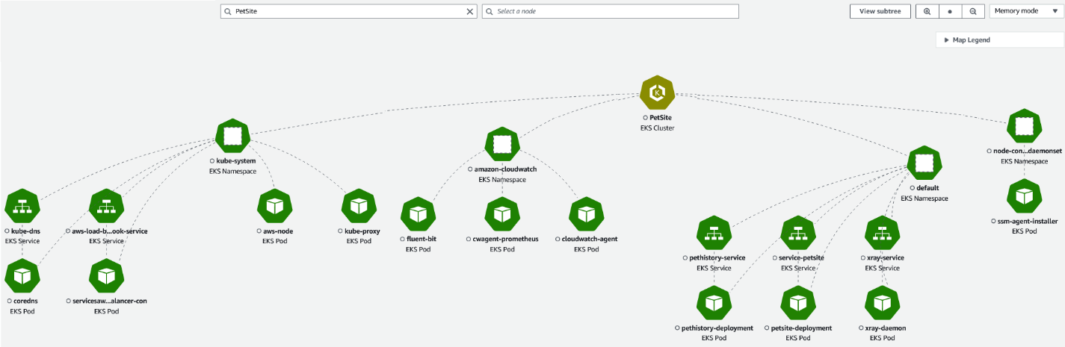Select the PetSite EKS Cluster node icon
This screenshot has width=1065, height=347.
(658, 93)
